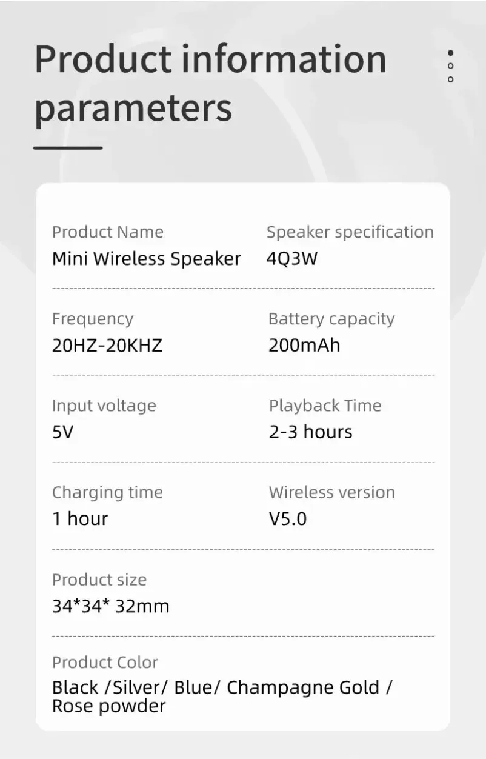Viewport: 486px width, 759px height.
Task: Select the "Product Color" label
Action: pos(104,662)
